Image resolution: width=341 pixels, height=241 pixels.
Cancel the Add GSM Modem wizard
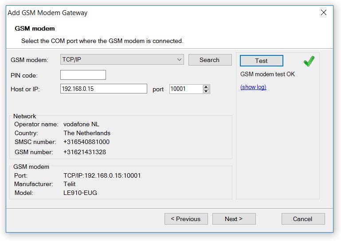click(x=303, y=219)
